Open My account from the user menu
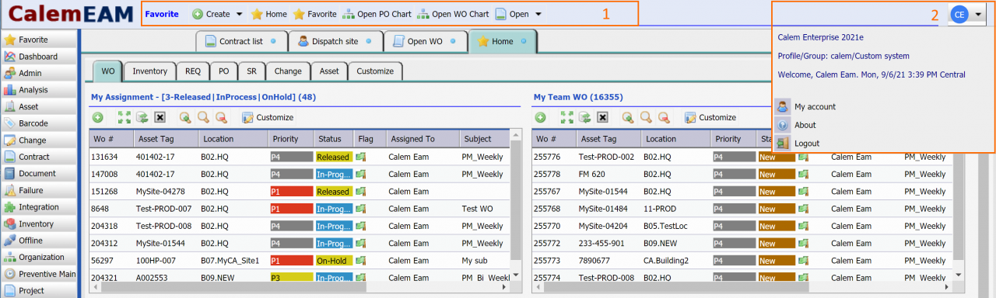The height and width of the screenshot is (298, 996). click(806, 106)
